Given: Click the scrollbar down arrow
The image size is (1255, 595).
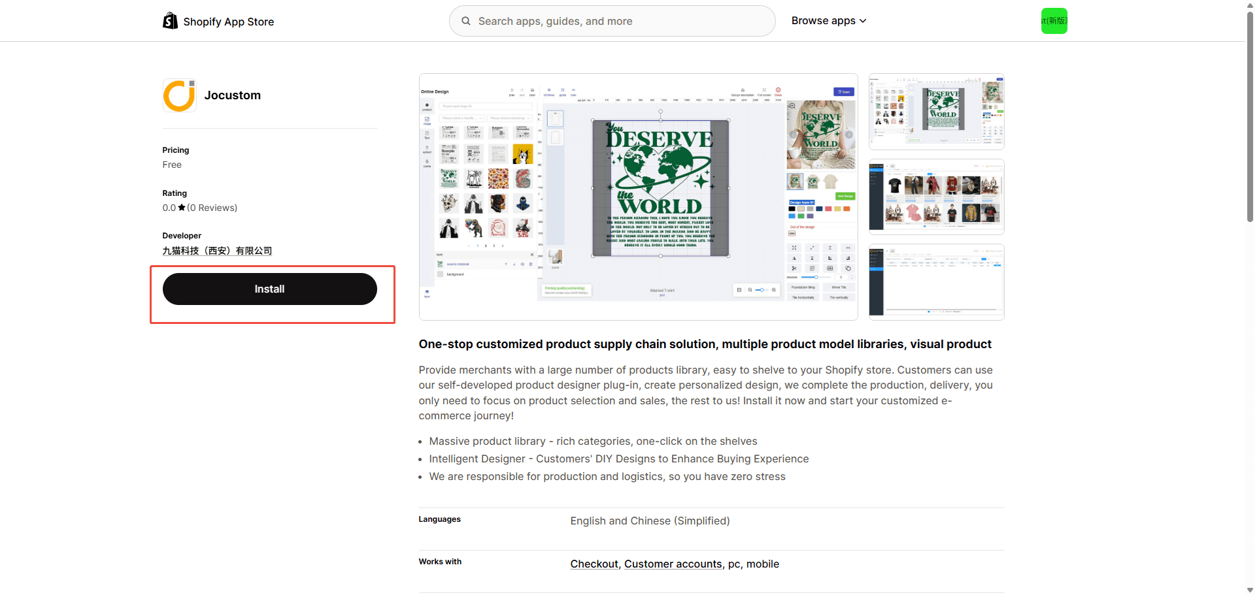Looking at the screenshot, I should tap(1250, 590).
